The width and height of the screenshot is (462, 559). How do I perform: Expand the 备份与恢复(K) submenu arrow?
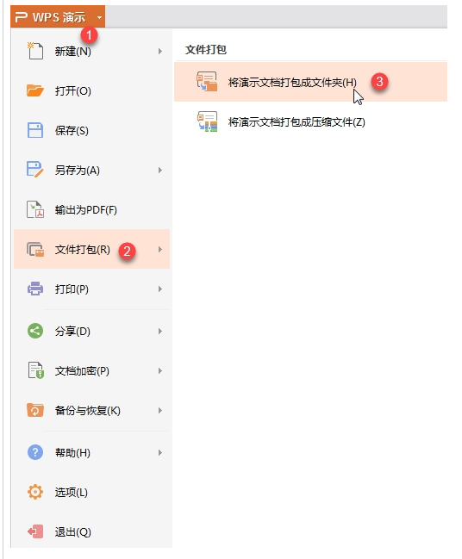point(160,410)
